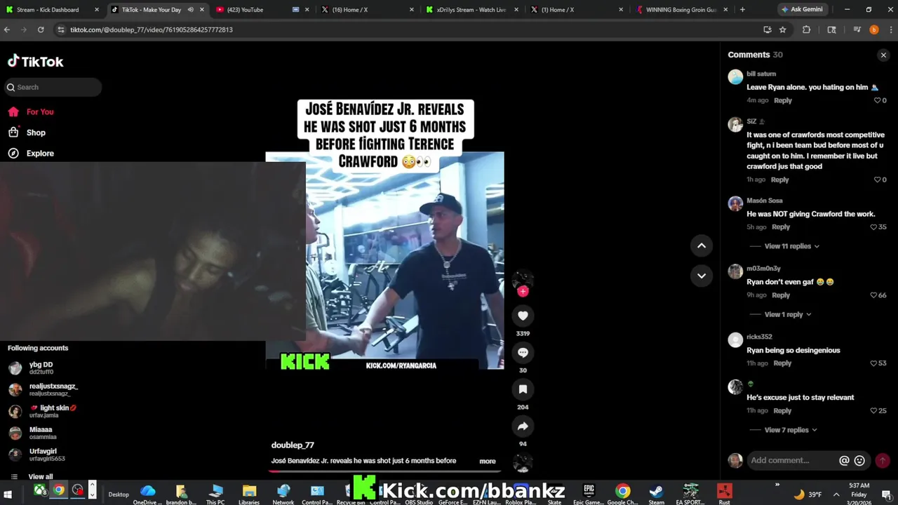Open the emoji picker in comment box
898x505 pixels.
859,461
